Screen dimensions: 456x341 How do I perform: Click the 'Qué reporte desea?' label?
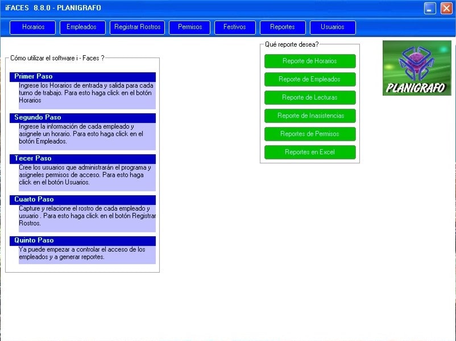point(292,44)
